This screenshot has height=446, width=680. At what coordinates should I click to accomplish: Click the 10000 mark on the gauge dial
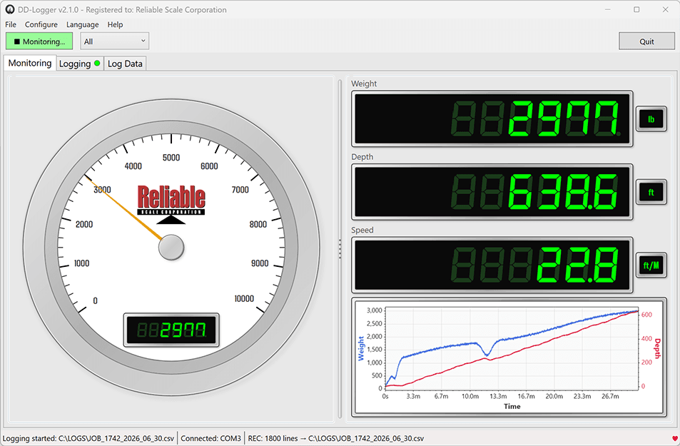point(244,298)
